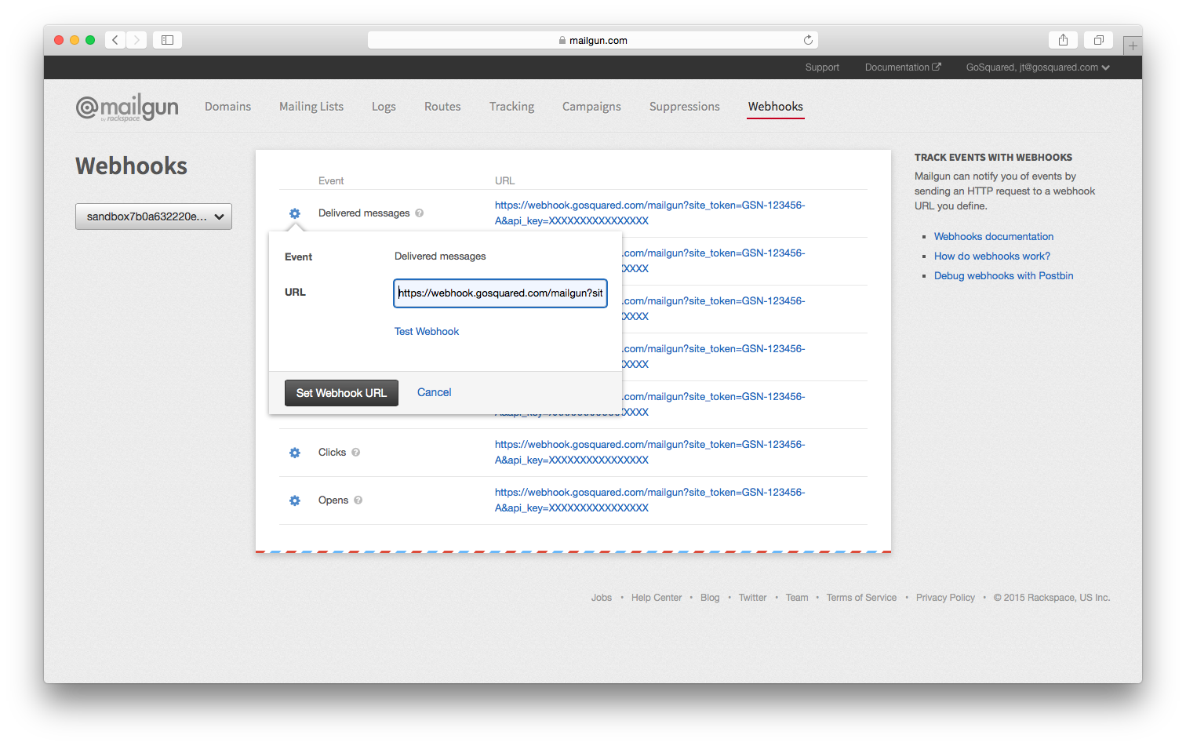Open the Blog footer link

710,598
